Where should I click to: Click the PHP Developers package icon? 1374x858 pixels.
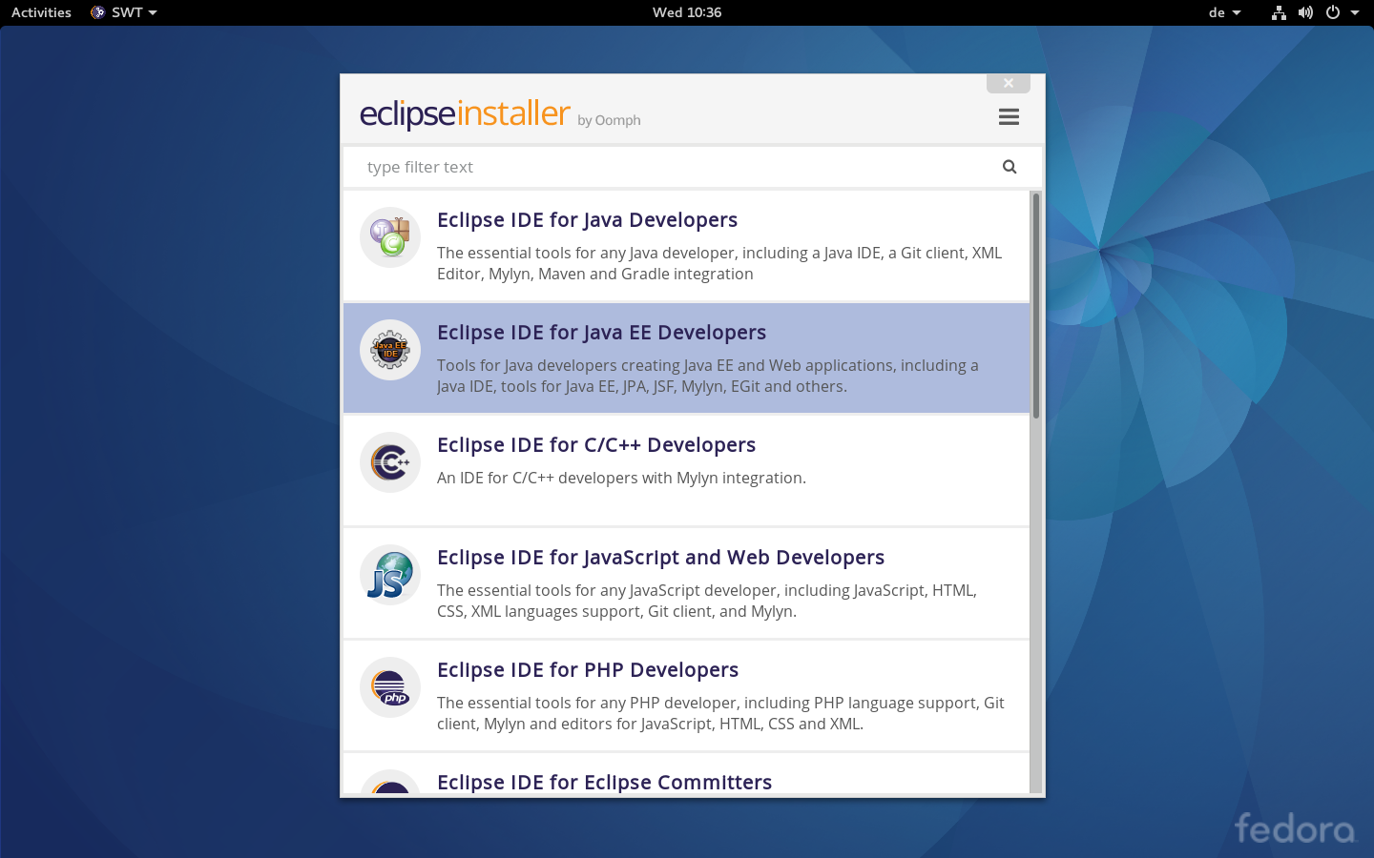coord(389,687)
